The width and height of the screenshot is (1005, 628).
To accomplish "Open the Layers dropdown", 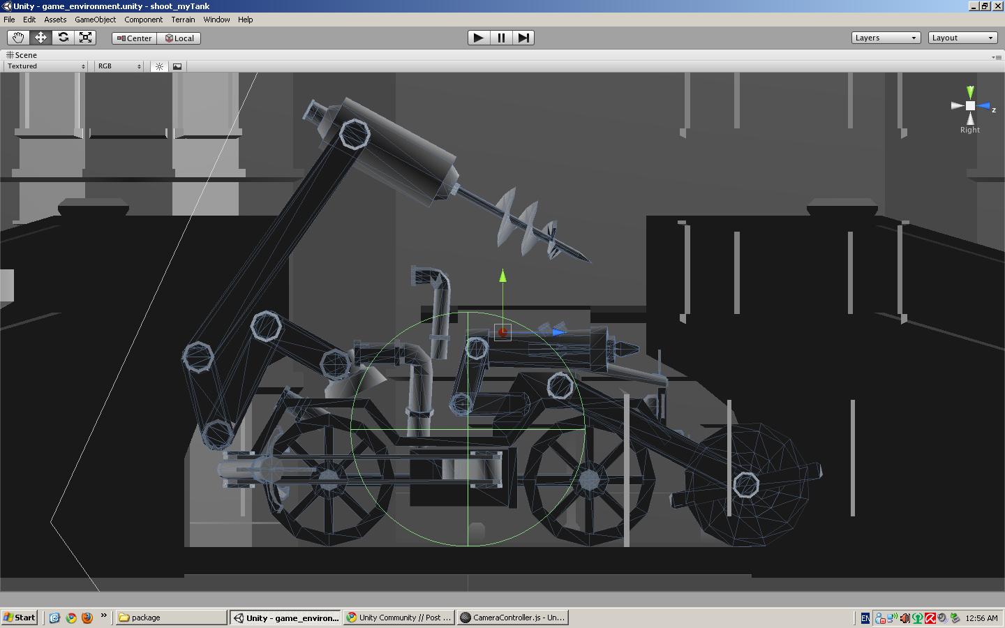I will point(885,38).
